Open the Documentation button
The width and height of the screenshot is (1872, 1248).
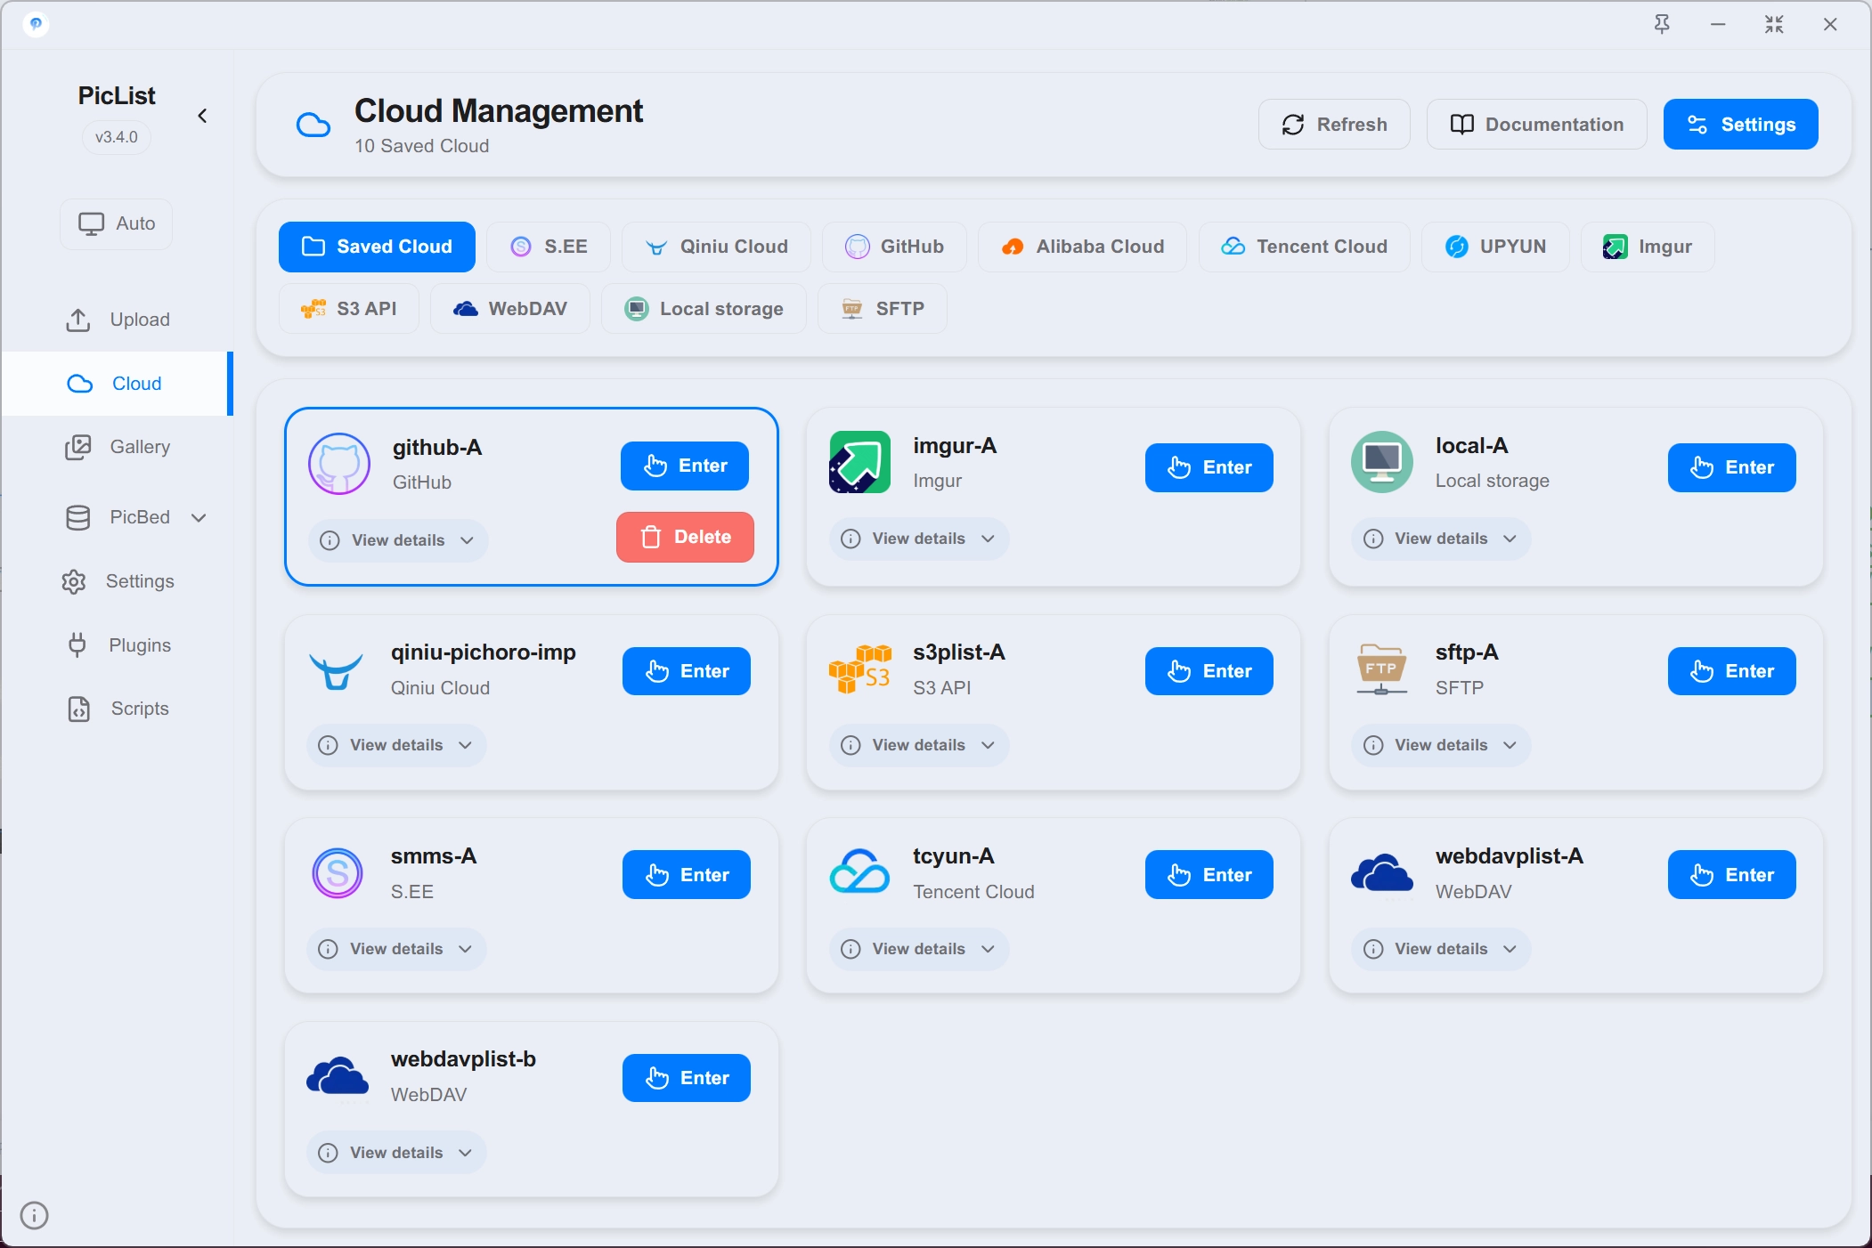[1536, 125]
